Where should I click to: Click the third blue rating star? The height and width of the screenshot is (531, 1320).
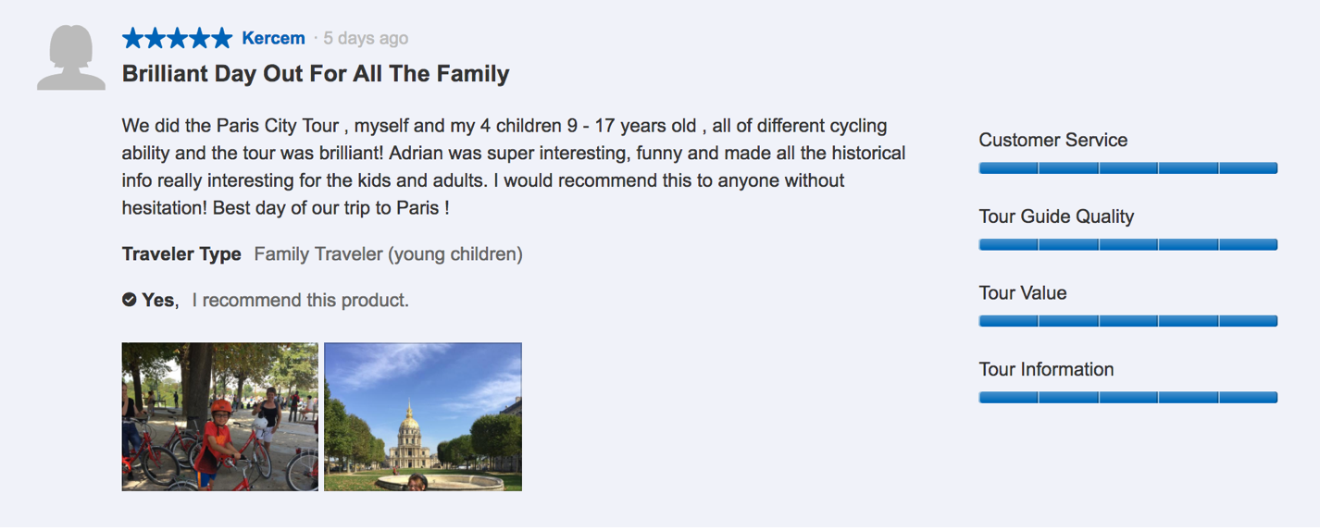pyautogui.click(x=178, y=38)
